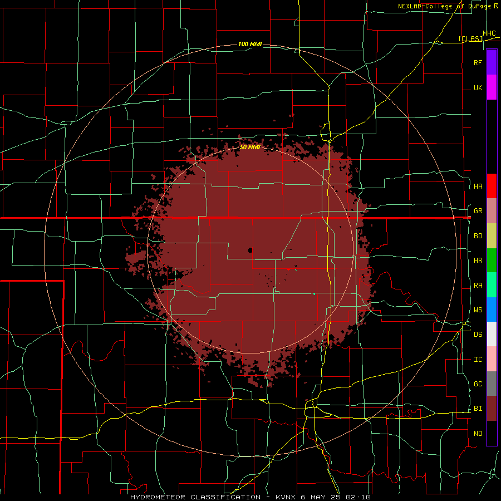Image resolution: width=501 pixels, height=501 pixels.
Task: Select the "IC" legend label
Action: coord(478,359)
